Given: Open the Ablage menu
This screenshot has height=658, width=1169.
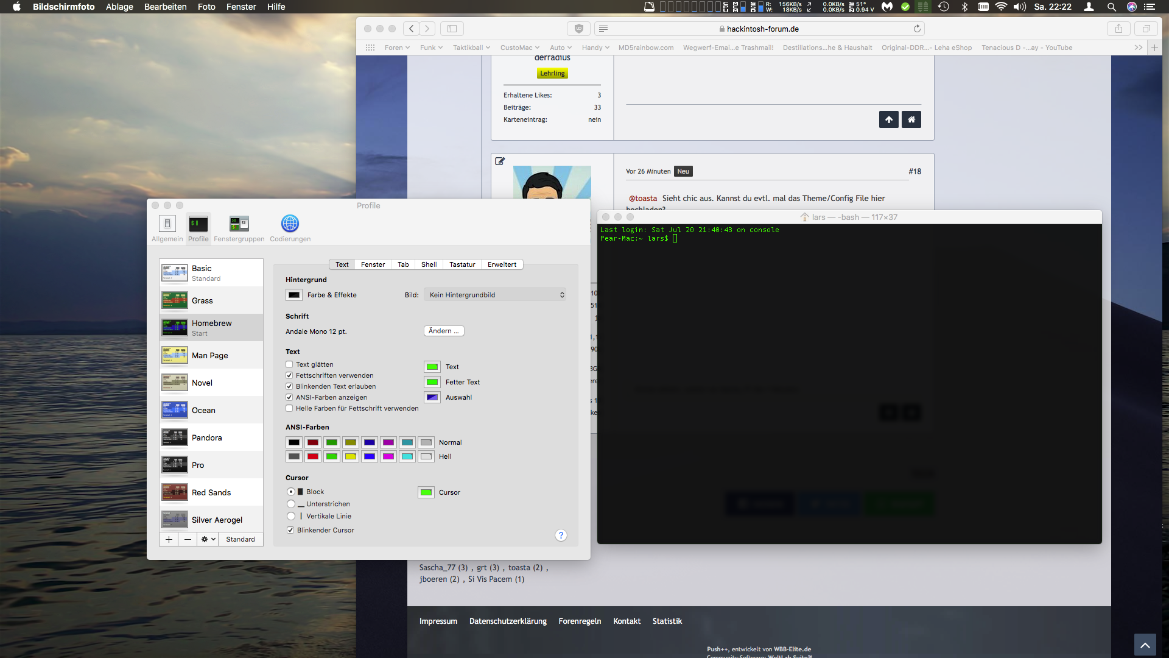Looking at the screenshot, I should pos(119,7).
